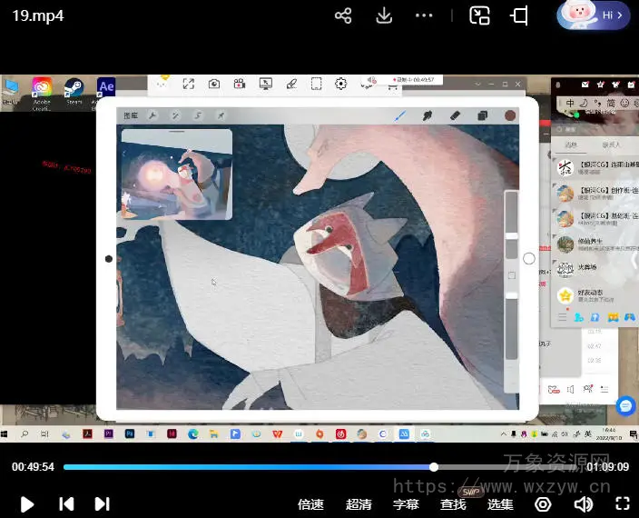Click the share icon in top bar
The width and height of the screenshot is (639, 518).
coord(343,15)
